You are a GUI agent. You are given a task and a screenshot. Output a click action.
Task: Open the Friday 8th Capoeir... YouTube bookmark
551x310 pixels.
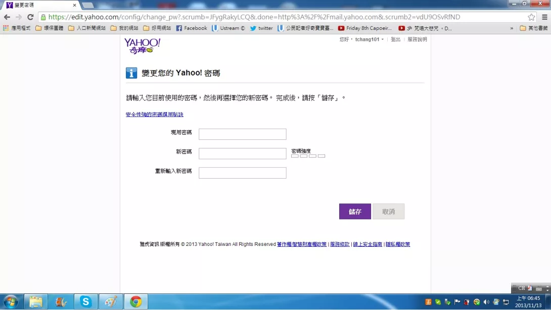365,28
